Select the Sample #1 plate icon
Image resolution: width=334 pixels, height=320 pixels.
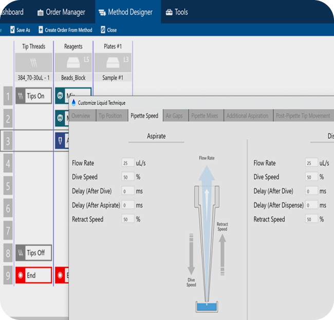point(112,63)
